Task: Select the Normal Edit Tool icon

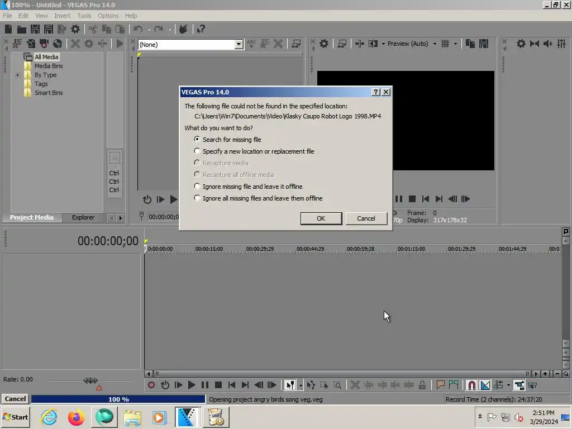Action: pyautogui.click(x=290, y=385)
